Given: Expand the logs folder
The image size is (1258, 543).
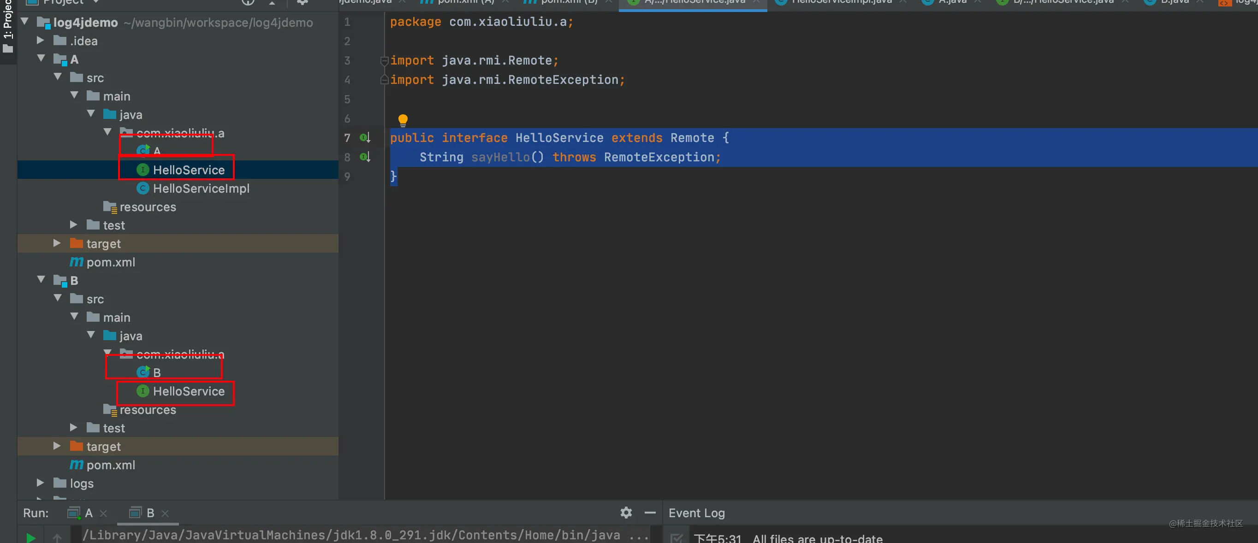Looking at the screenshot, I should (x=41, y=483).
